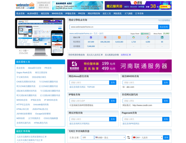The width and height of the screenshot is (186, 143).
Task: Open the 比特币汇率 link
Action: (x=126, y=55)
